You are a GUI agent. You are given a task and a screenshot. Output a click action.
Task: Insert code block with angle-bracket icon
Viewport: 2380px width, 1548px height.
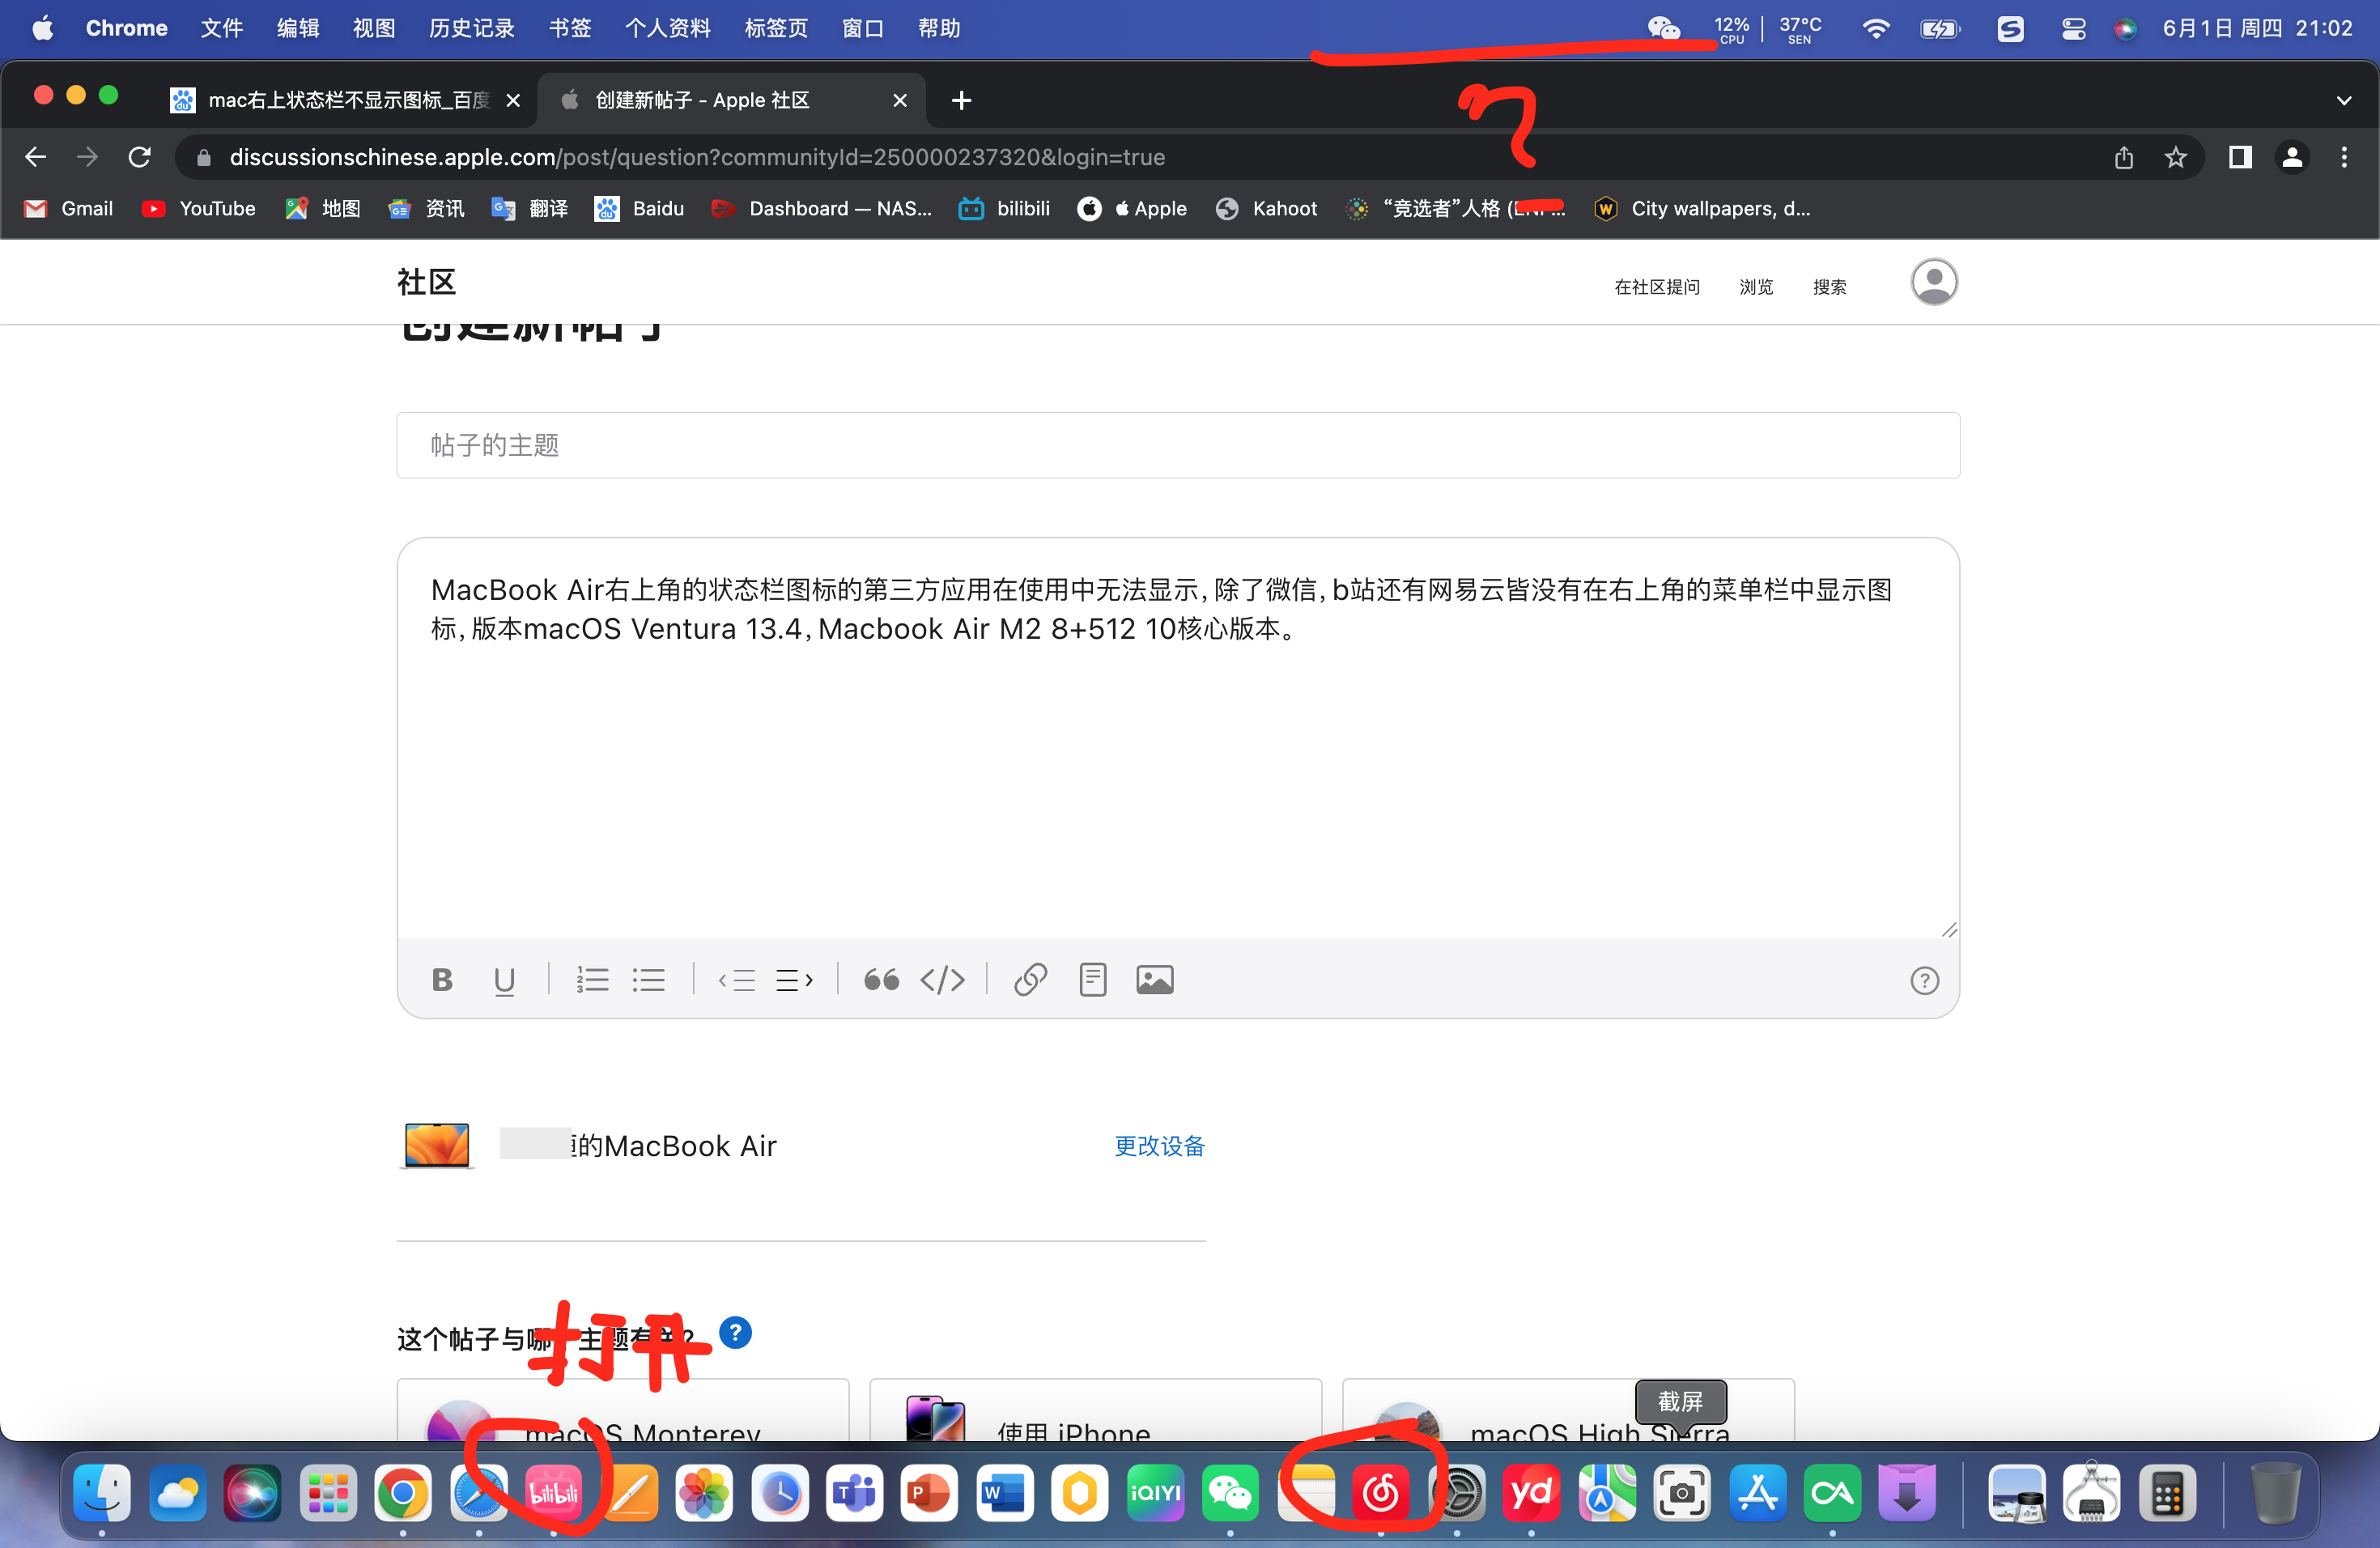coord(942,980)
